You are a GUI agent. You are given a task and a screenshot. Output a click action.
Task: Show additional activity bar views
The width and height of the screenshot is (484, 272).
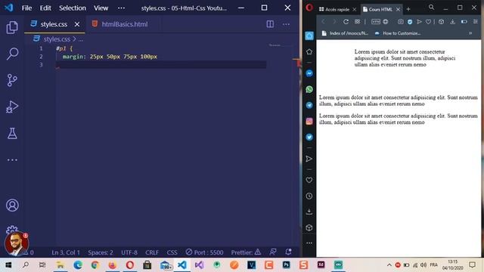12,160
